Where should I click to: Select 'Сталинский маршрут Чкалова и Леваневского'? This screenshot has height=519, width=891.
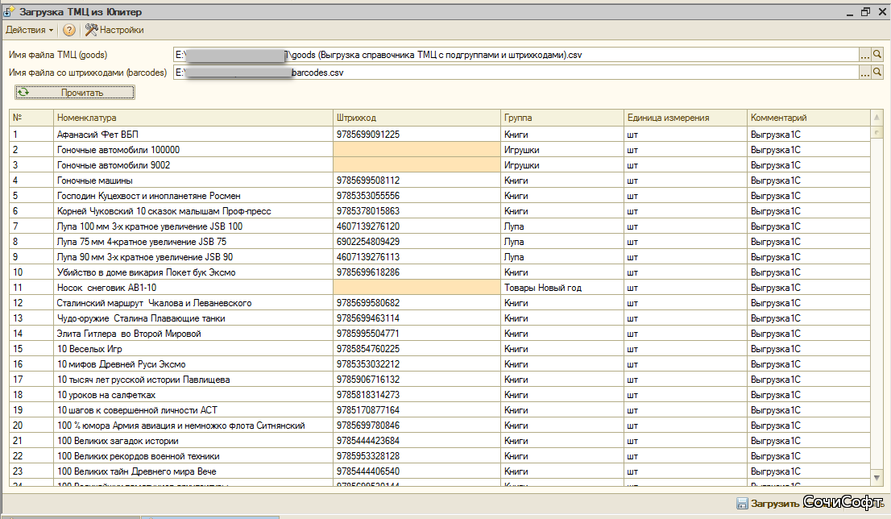(440, 304)
